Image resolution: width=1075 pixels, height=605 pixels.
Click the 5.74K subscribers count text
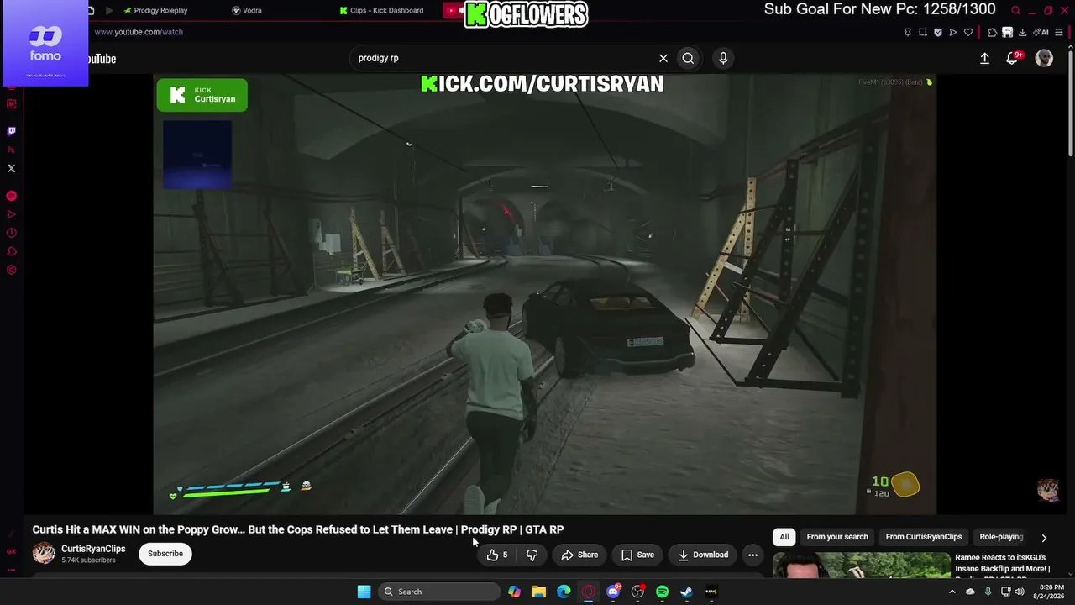[88, 560]
